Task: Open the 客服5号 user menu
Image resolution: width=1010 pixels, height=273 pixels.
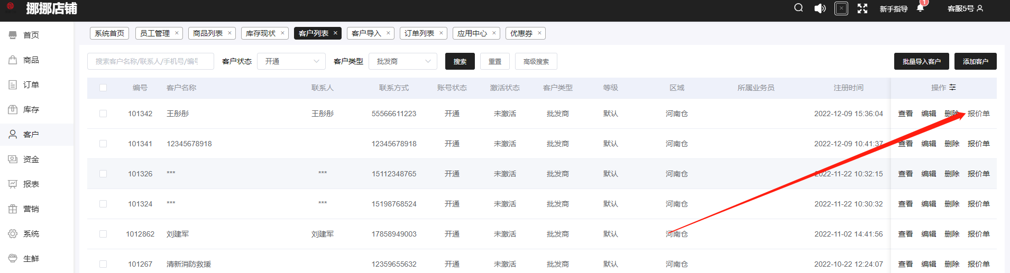Action: pos(965,8)
